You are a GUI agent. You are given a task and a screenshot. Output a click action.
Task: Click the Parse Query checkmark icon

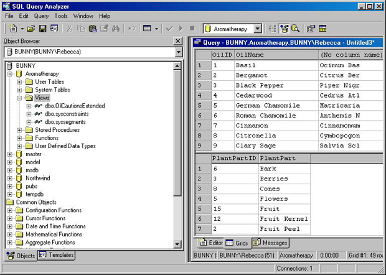coord(169,29)
